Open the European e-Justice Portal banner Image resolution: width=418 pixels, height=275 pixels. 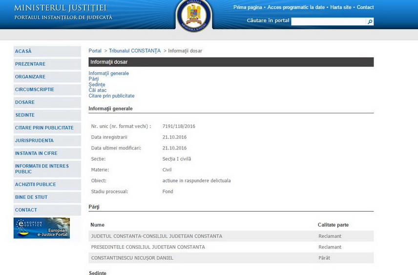pyautogui.click(x=42, y=228)
